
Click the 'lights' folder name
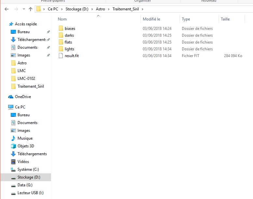tap(69, 49)
